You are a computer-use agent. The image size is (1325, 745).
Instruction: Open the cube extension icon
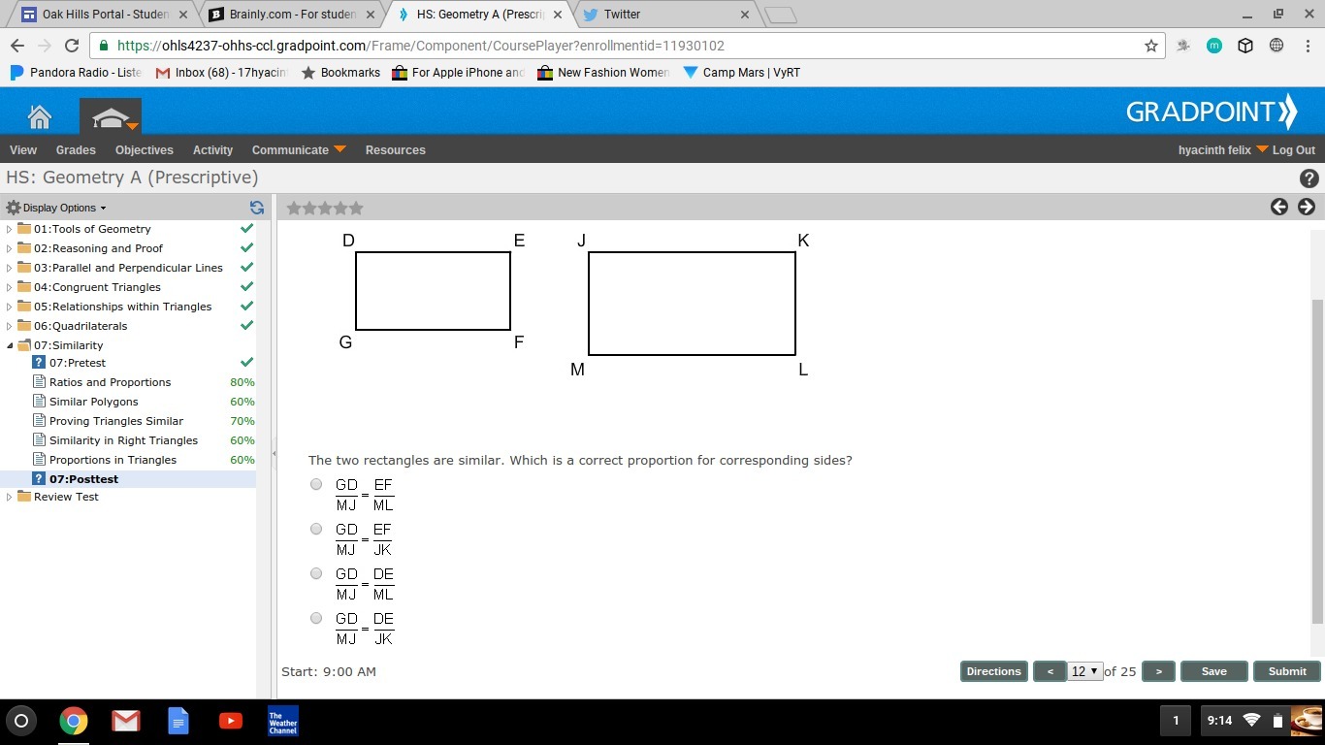tap(1245, 46)
